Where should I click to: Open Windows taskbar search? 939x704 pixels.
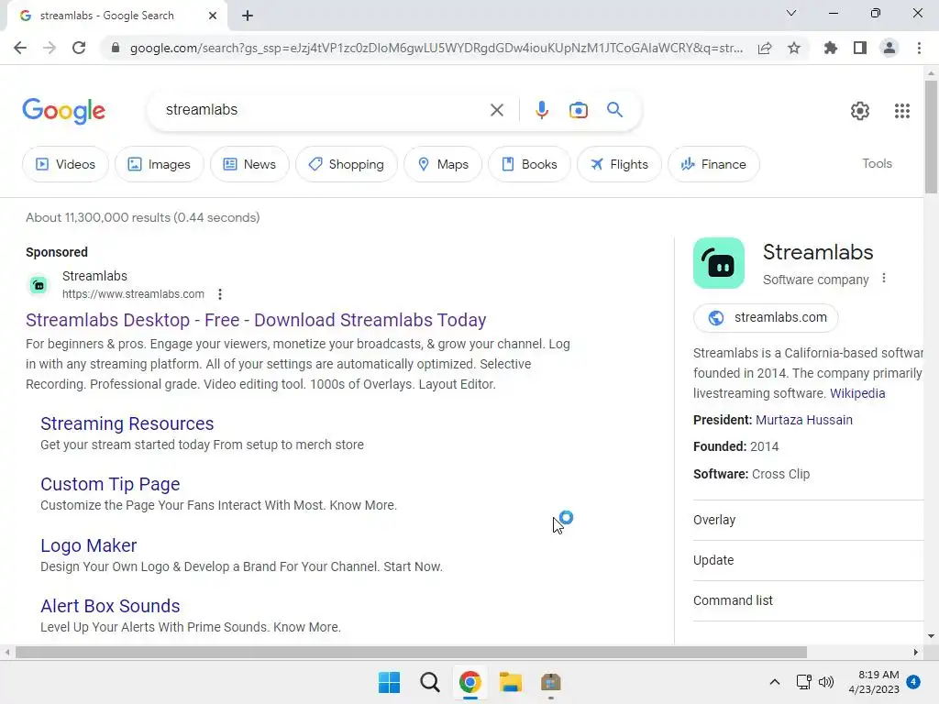pos(430,682)
